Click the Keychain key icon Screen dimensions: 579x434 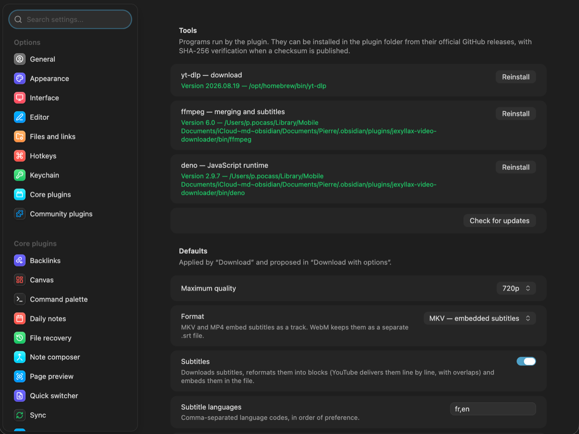coord(20,175)
